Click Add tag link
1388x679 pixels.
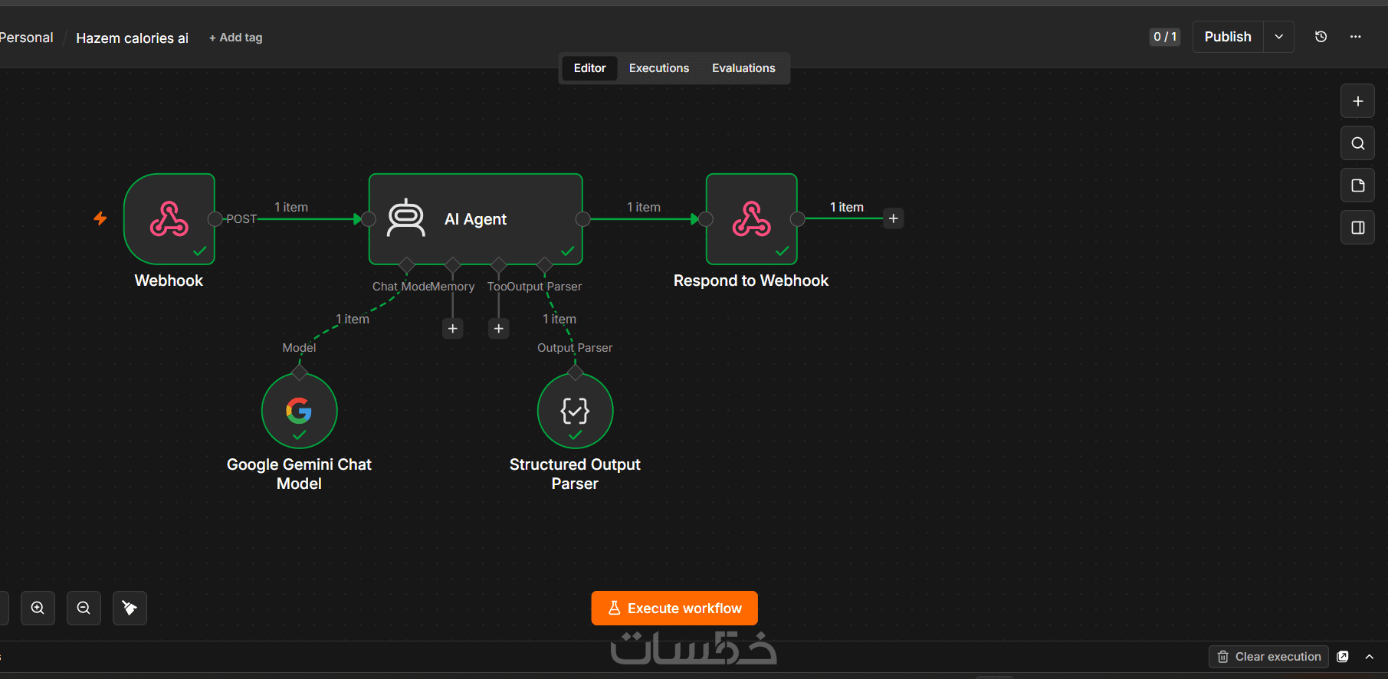click(236, 38)
